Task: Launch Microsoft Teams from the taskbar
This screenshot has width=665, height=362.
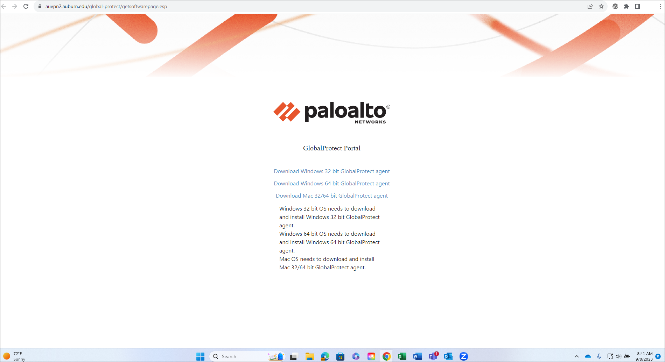Action: point(433,356)
